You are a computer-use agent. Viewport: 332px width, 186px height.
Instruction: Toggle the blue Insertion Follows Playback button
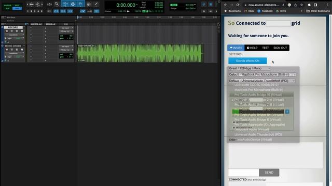tap(70, 11)
